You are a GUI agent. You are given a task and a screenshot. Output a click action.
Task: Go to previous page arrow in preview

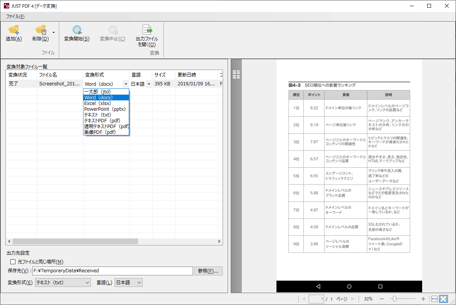click(303, 299)
